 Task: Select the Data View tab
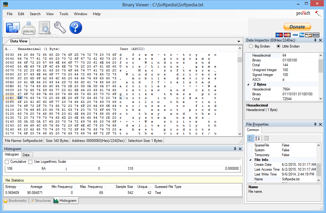click(x=19, y=41)
